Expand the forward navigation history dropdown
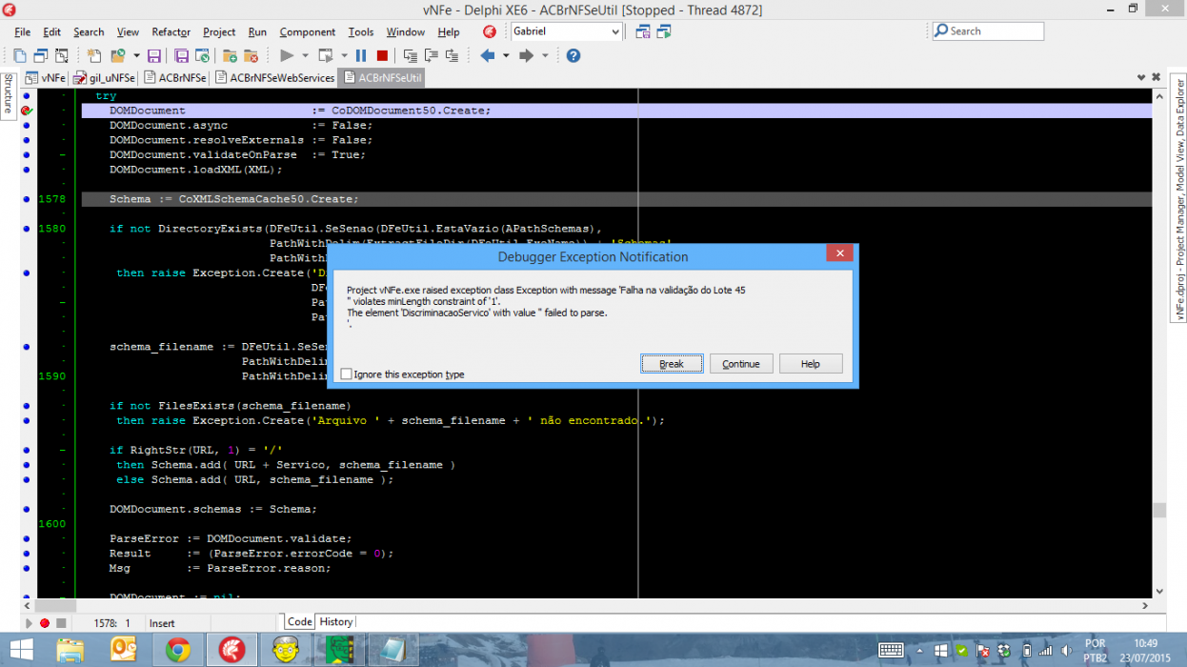1187x667 pixels. [546, 56]
